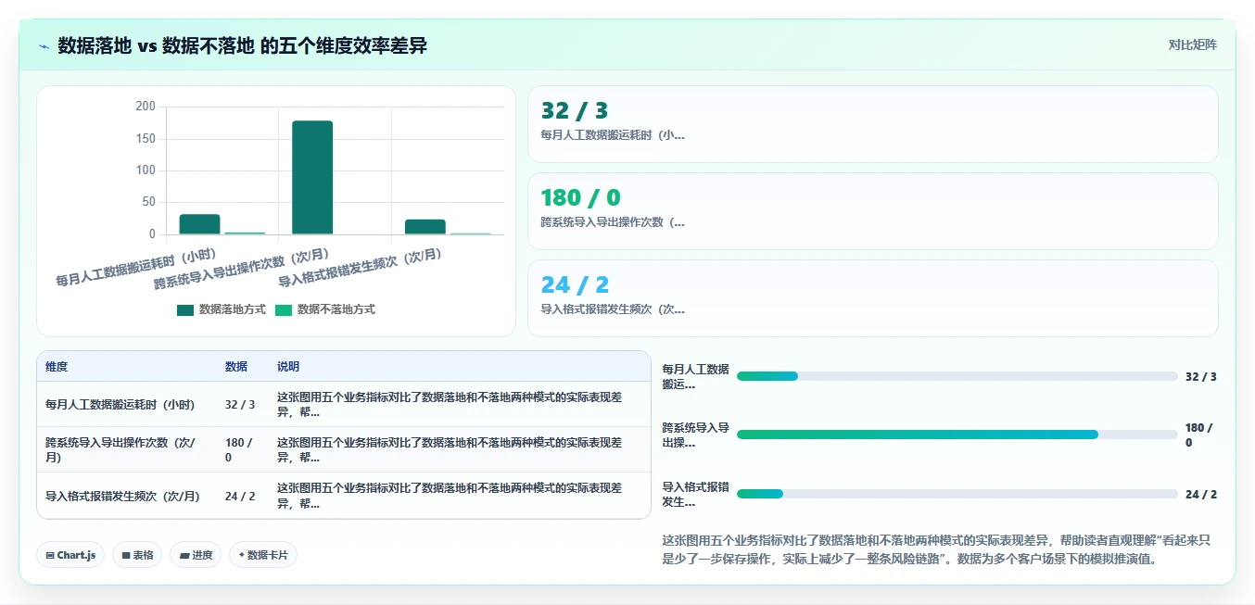The height and width of the screenshot is (605, 1255).
Task: Click table value 180 / 0
Action: point(238,450)
